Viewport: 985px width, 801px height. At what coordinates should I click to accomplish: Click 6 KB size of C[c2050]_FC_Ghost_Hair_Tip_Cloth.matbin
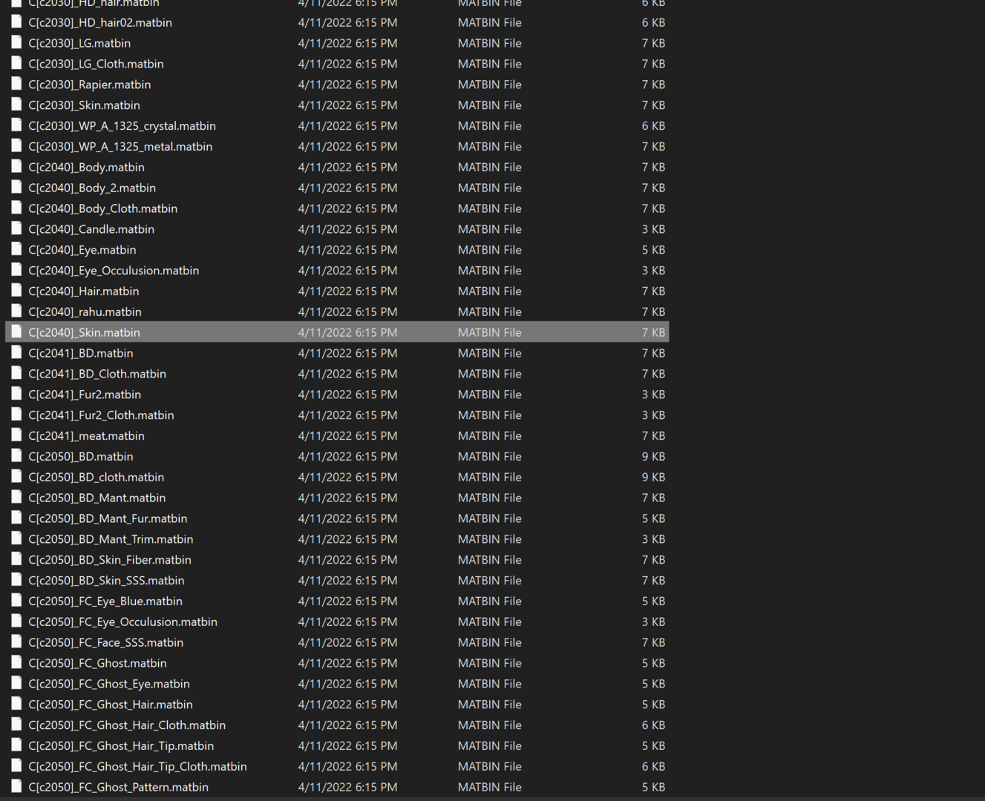[x=653, y=767]
